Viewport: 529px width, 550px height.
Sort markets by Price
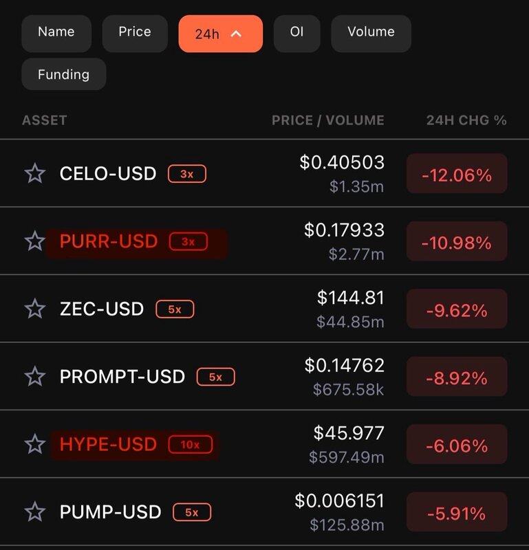[134, 32]
